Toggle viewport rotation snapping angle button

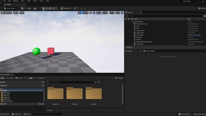[x=105, y=13]
